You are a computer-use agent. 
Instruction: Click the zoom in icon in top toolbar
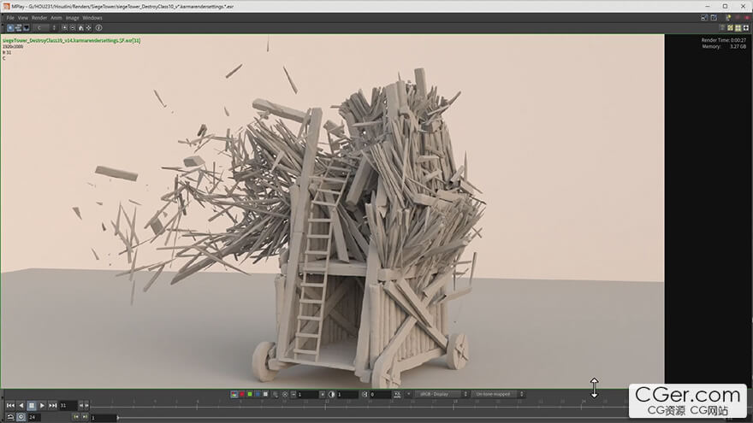point(64,27)
